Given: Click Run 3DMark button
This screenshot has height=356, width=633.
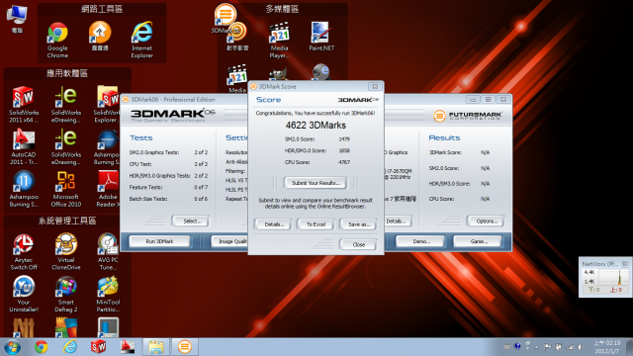Looking at the screenshot, I should pyautogui.click(x=159, y=241).
